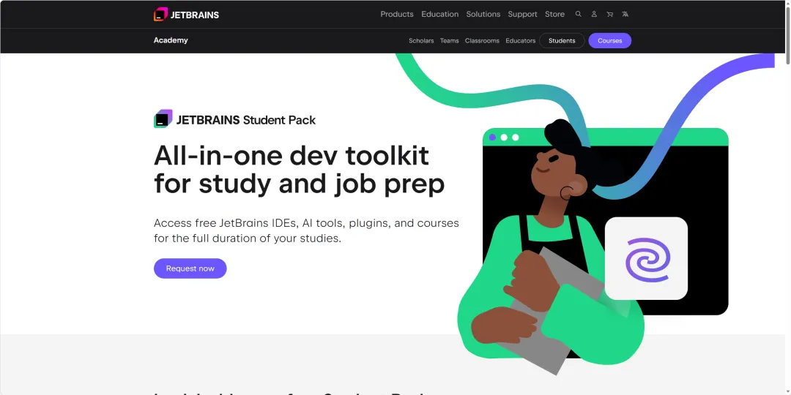Click the Request now button
The width and height of the screenshot is (791, 395).
click(190, 268)
